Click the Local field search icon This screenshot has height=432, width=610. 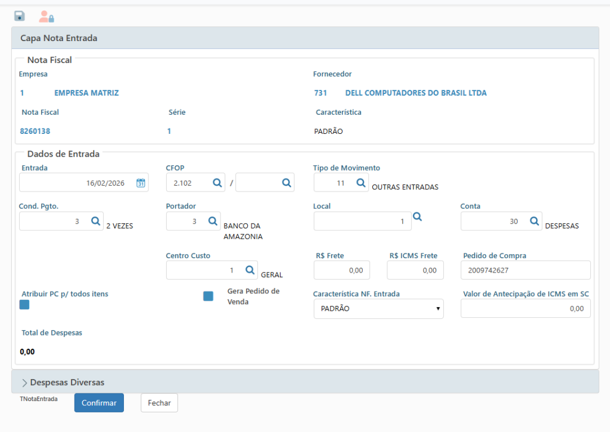tap(418, 218)
